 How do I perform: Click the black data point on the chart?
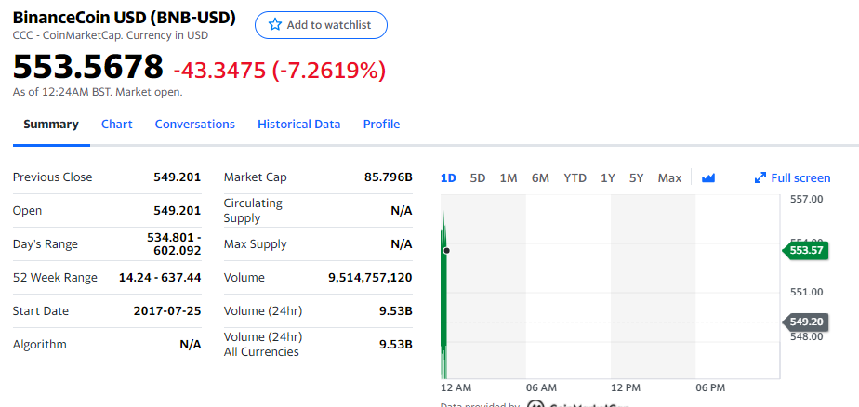click(447, 251)
